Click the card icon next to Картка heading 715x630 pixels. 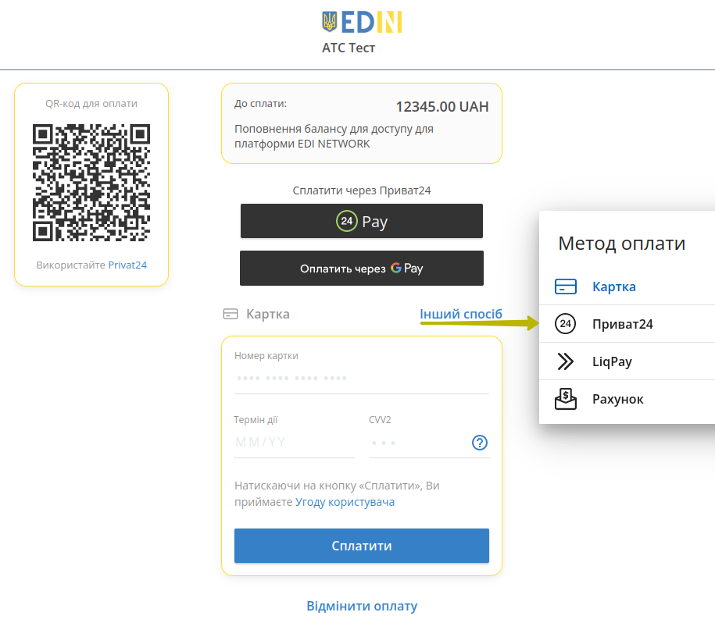coord(231,314)
